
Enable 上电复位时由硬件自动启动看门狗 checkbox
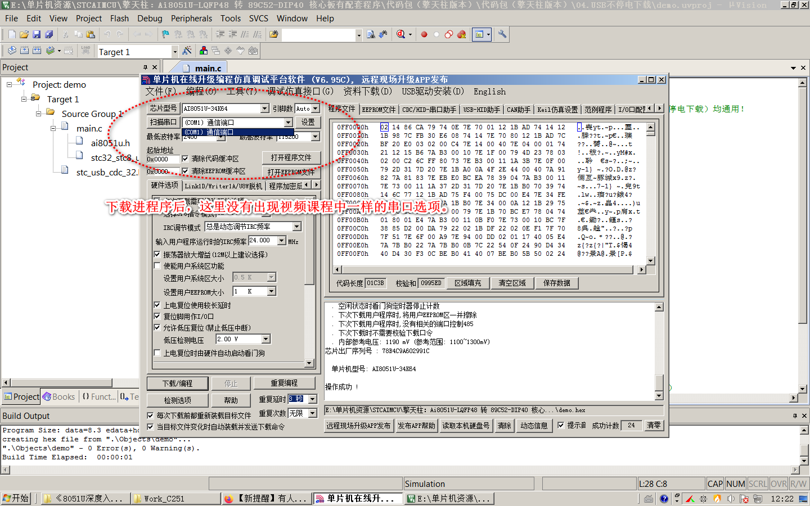click(x=157, y=353)
